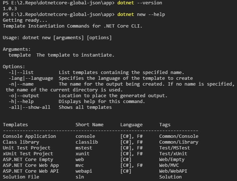Click the 'mvc' short name
237x181 pixels.
coord(80,165)
